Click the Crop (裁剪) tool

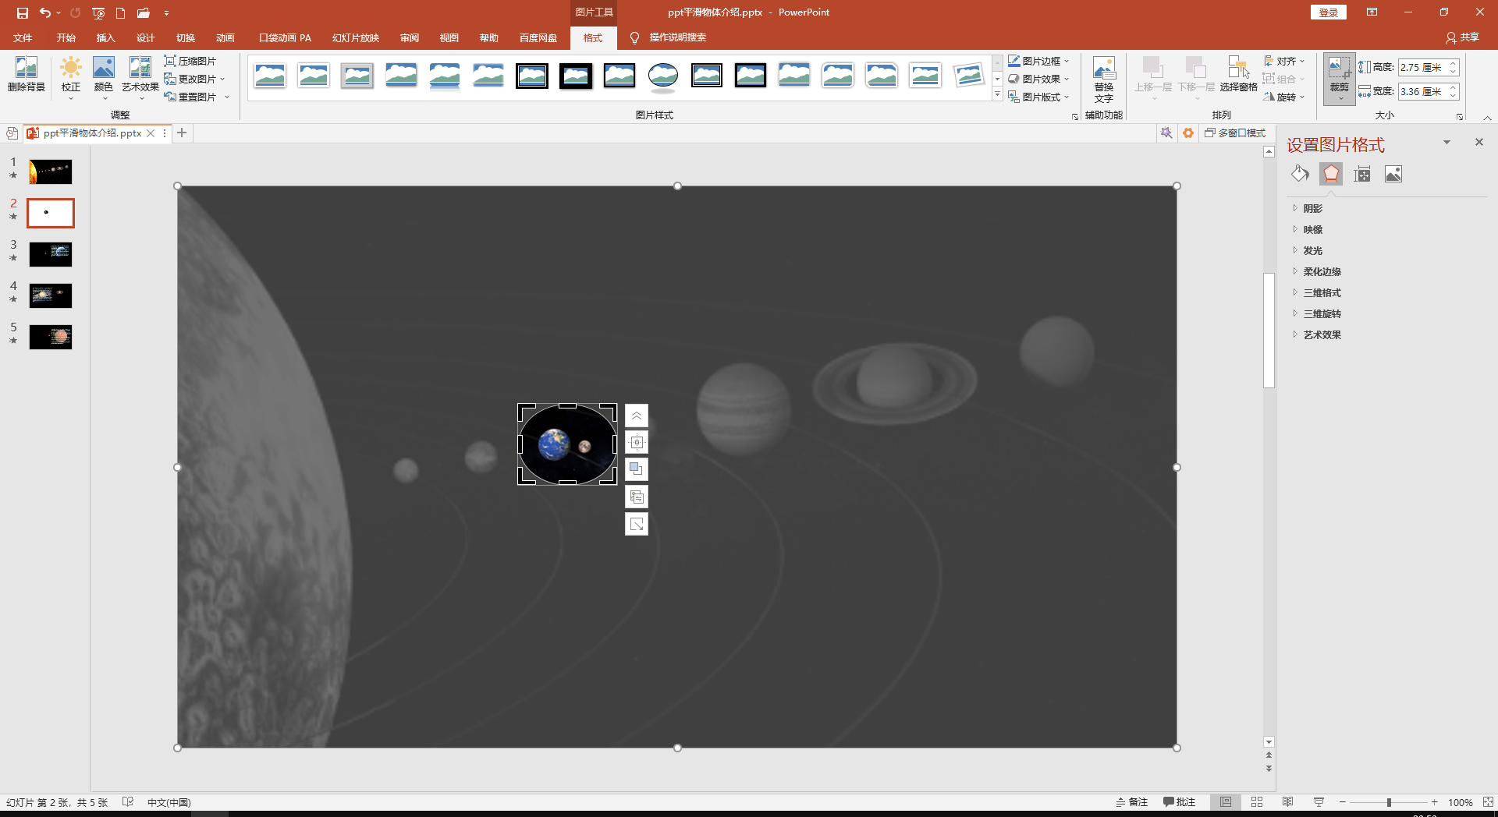pos(1340,78)
